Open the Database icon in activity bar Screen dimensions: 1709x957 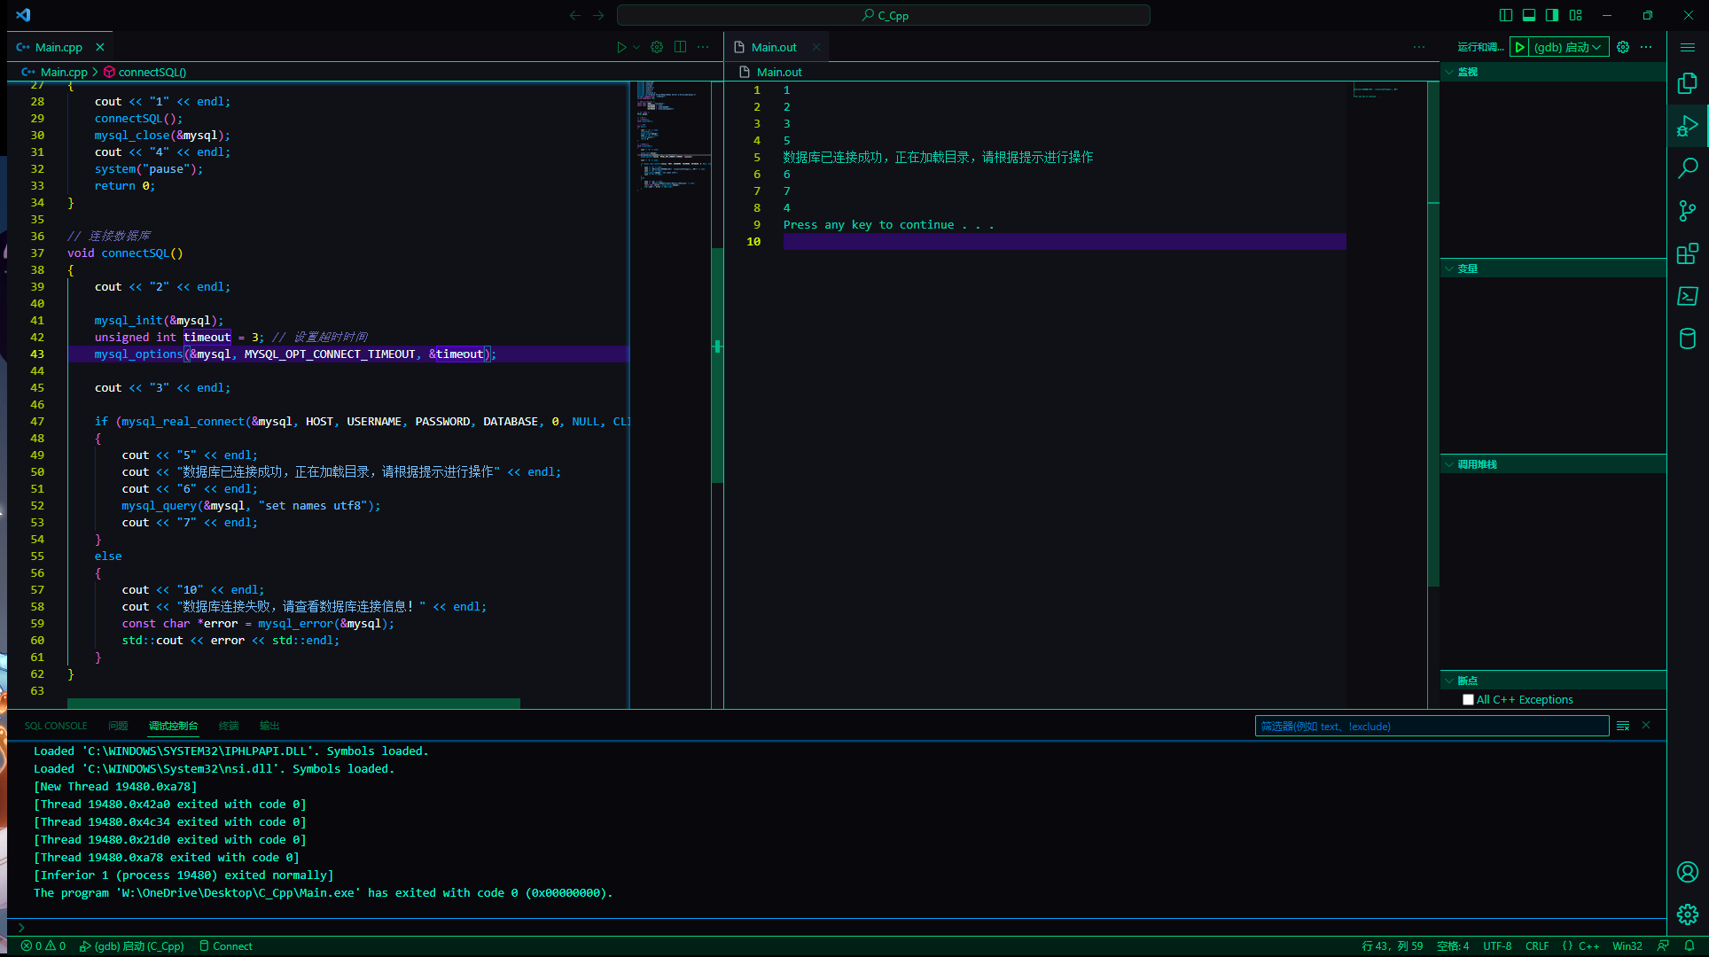1688,338
